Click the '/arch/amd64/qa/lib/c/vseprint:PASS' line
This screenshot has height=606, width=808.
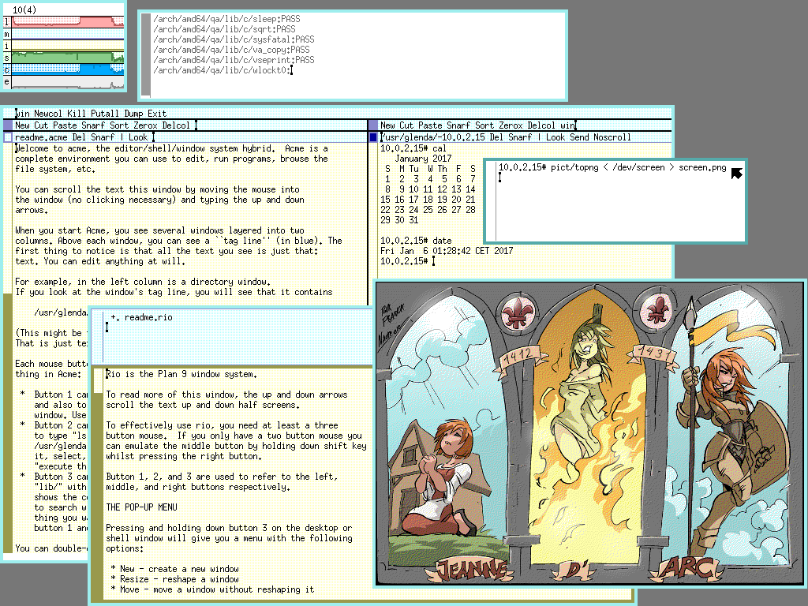click(234, 60)
